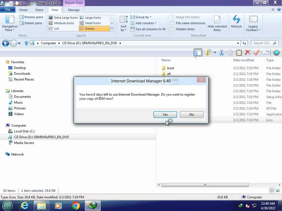The width and height of the screenshot is (282, 211).
Task: Open the boot folder
Action: (x=170, y=68)
